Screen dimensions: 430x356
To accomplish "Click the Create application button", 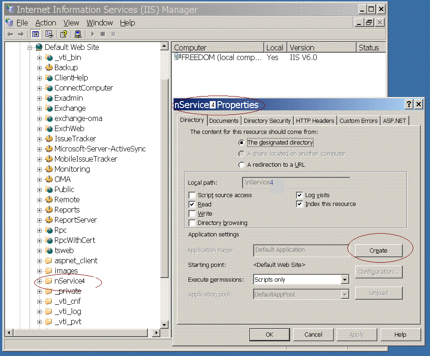I will click(378, 250).
